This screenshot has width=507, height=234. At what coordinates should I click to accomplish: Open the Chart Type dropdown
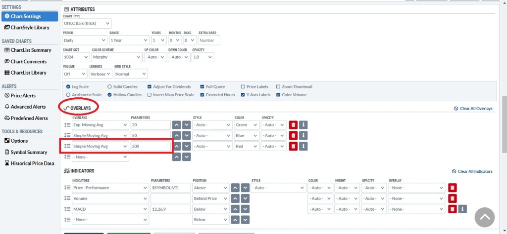87,23
